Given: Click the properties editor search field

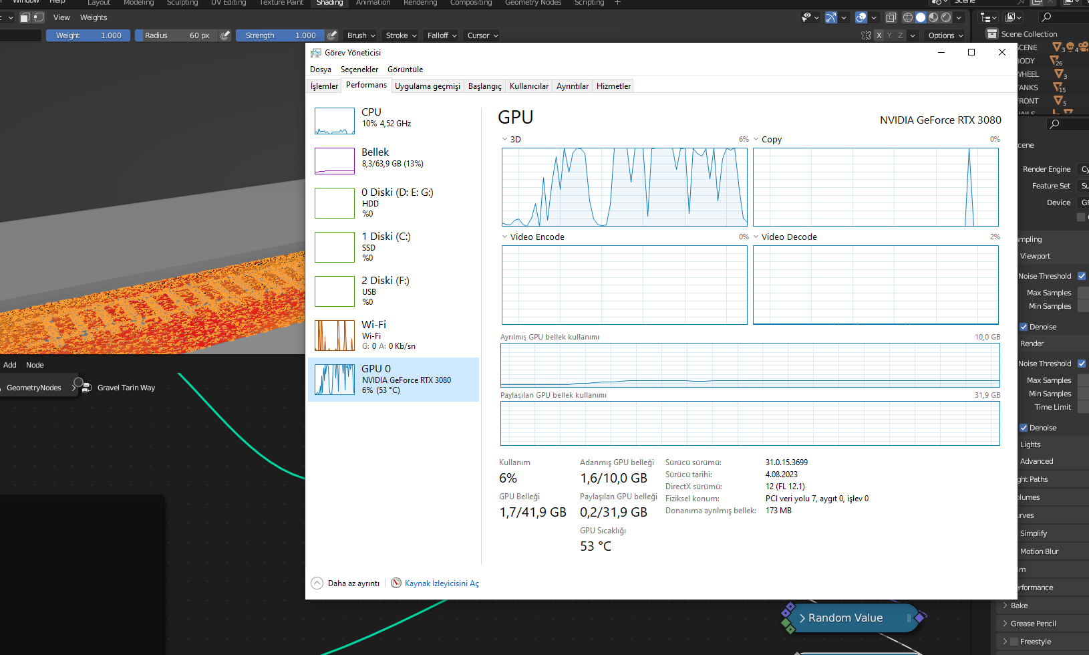Looking at the screenshot, I should click(x=1068, y=124).
